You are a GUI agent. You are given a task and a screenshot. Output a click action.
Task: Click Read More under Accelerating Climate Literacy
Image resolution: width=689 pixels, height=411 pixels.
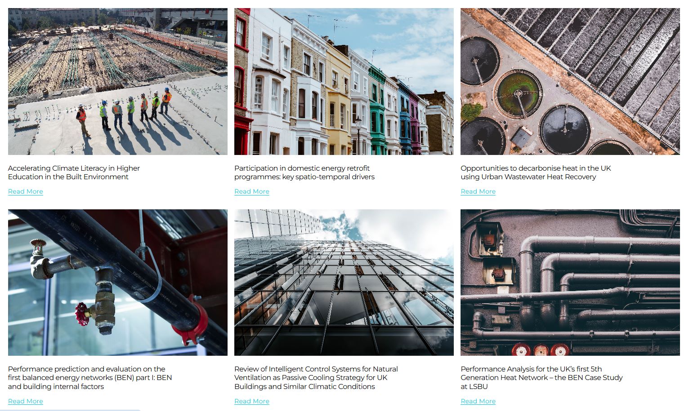(26, 191)
